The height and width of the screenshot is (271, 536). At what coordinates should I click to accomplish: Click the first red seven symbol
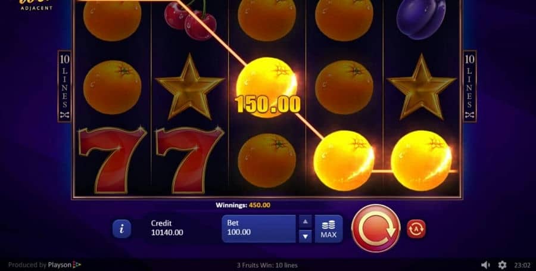[x=113, y=160]
